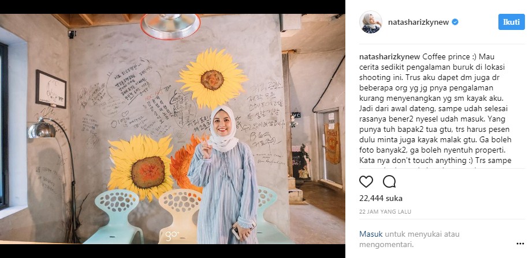Viewport: 529px width, 258px height.
Task: Open the natasharizkynew username in the post header
Action: pyautogui.click(x=418, y=22)
